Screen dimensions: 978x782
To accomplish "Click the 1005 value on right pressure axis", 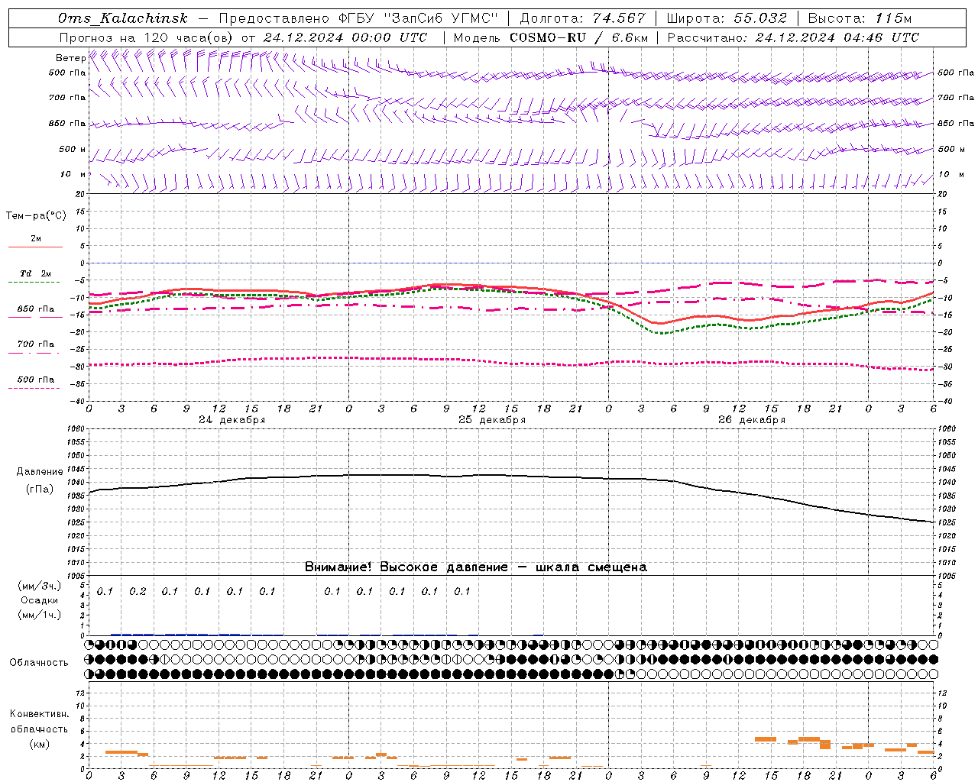I will pyautogui.click(x=947, y=575).
